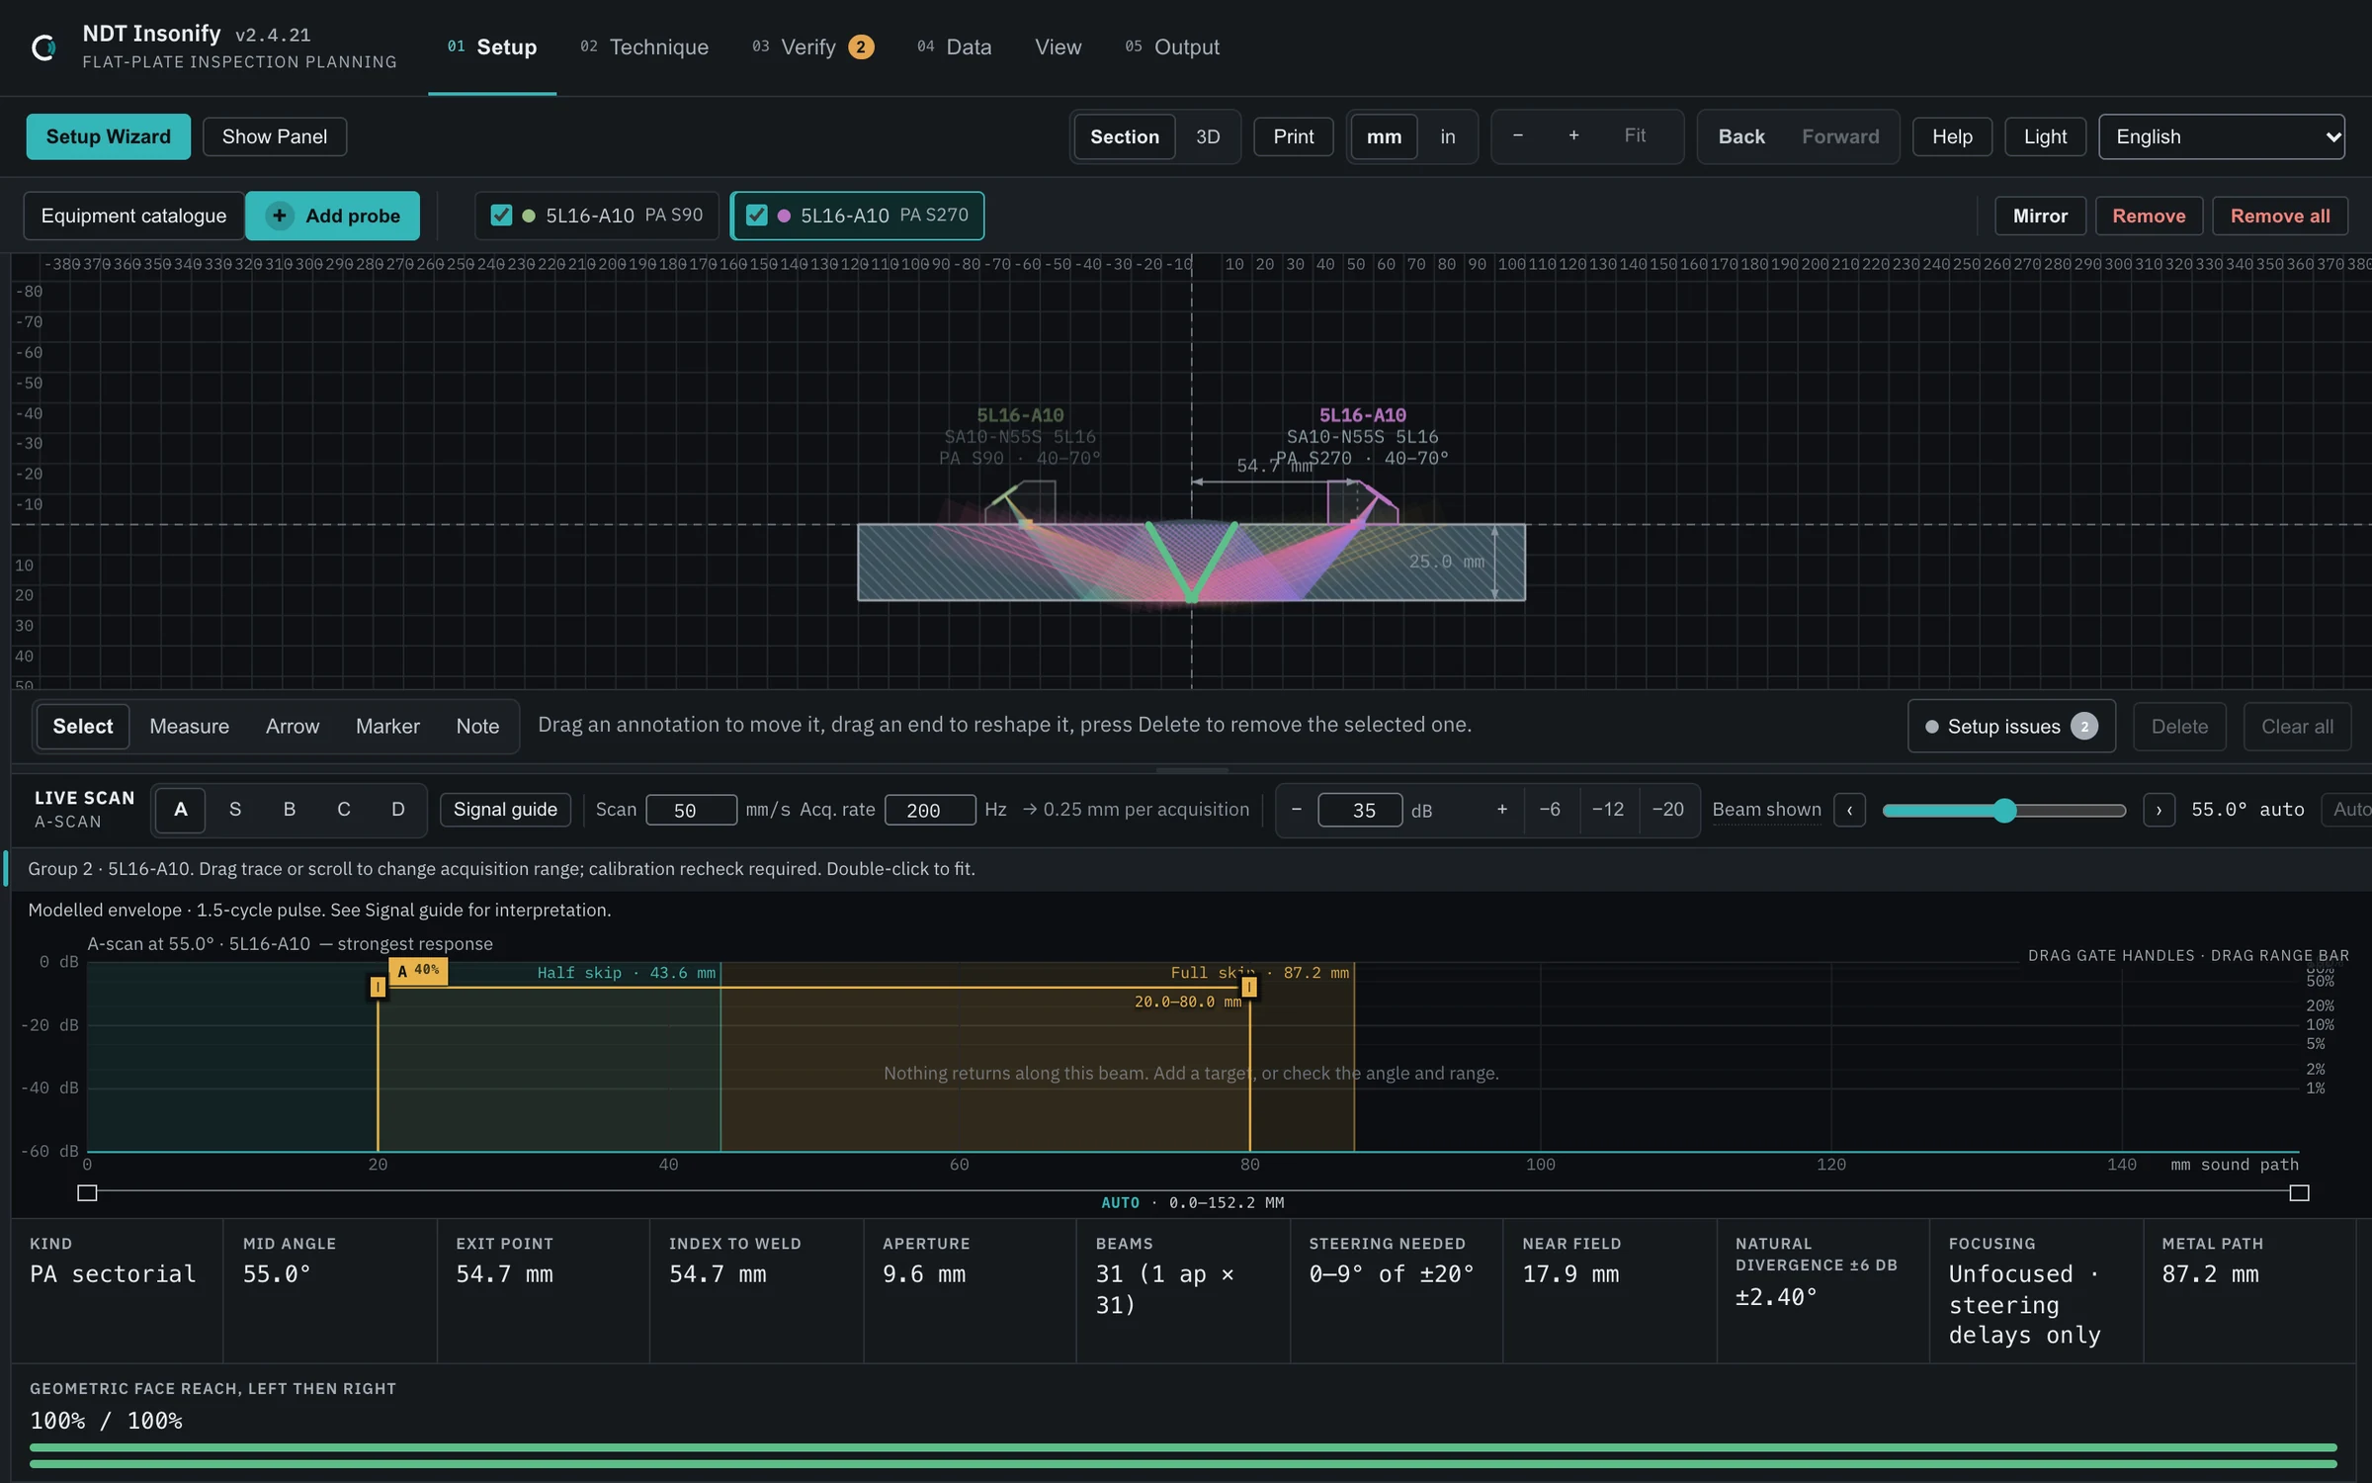Switch live scan to S view
The width and height of the screenshot is (2372, 1483).
234,810
